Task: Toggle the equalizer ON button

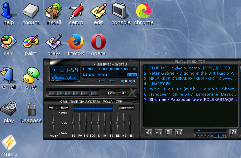Action: 53,108
